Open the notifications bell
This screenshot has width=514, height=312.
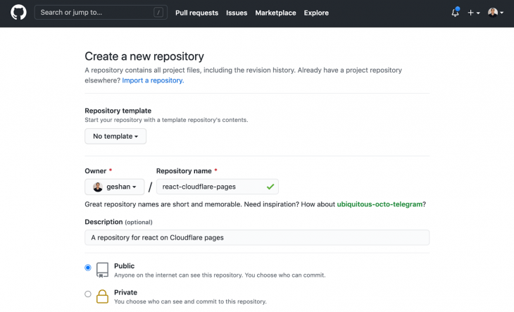[x=455, y=13]
